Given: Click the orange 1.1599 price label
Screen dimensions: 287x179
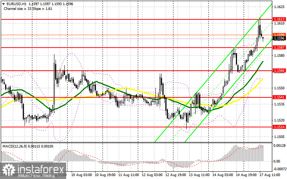Looking at the screenshot, I should click(x=279, y=35).
